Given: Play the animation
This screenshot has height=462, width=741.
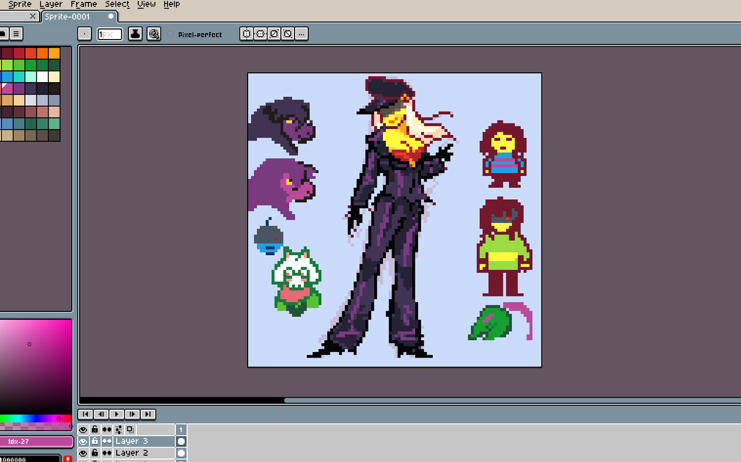Looking at the screenshot, I should (x=117, y=414).
